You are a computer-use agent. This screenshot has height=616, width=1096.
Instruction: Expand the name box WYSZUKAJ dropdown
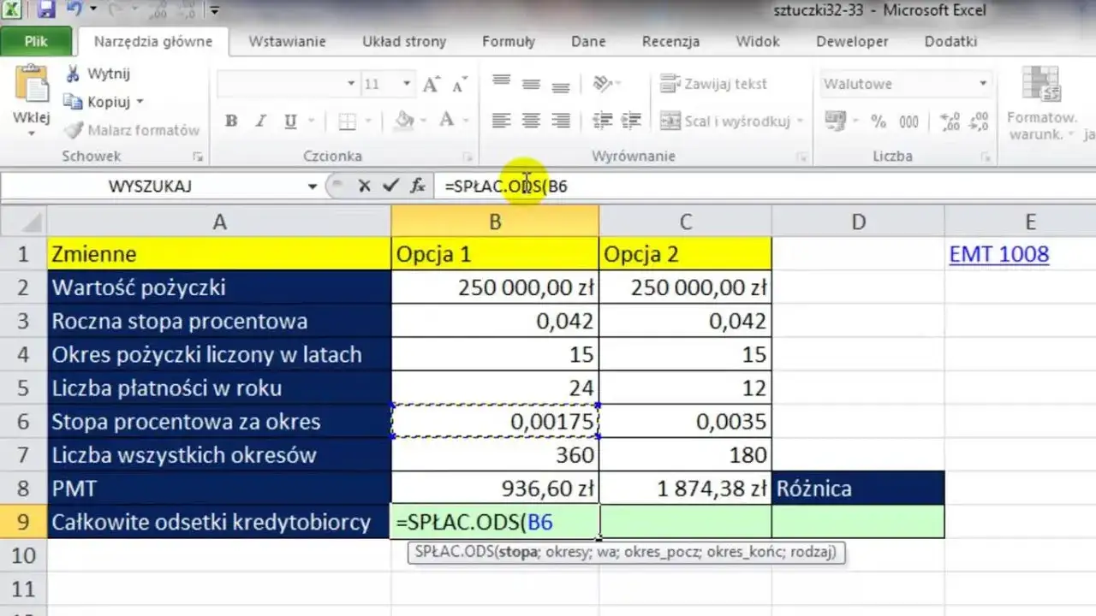tap(313, 186)
